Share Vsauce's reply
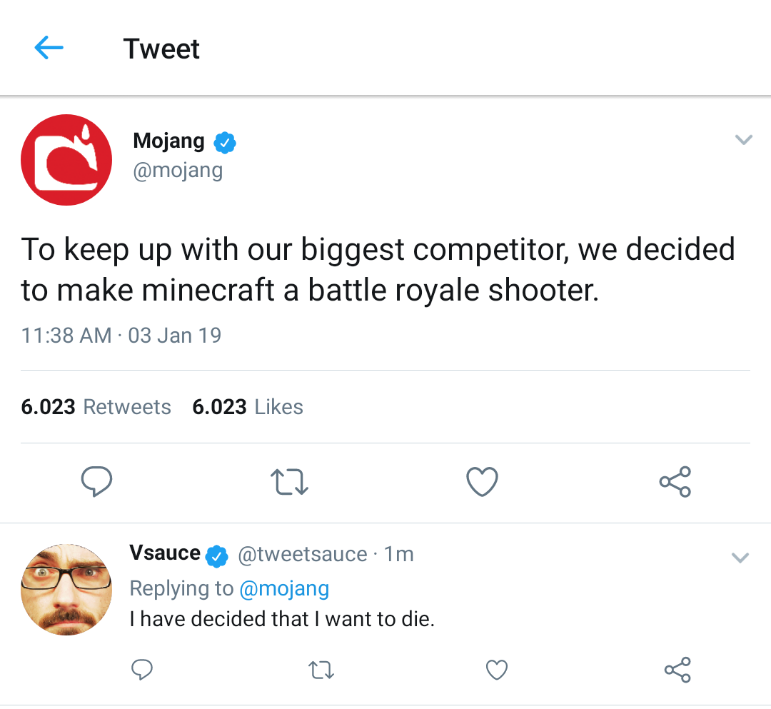771x709 pixels. [x=677, y=670]
